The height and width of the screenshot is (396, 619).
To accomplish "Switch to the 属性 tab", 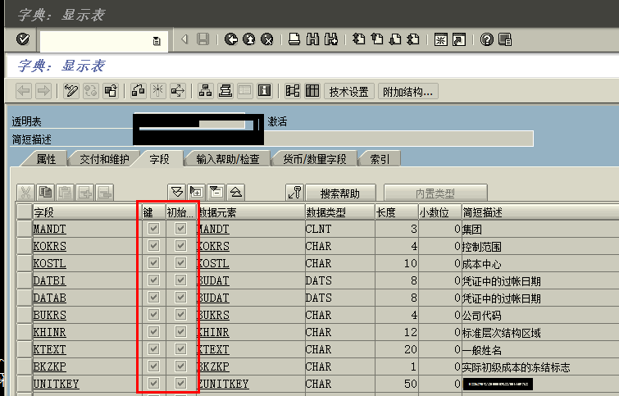I will click(46, 159).
